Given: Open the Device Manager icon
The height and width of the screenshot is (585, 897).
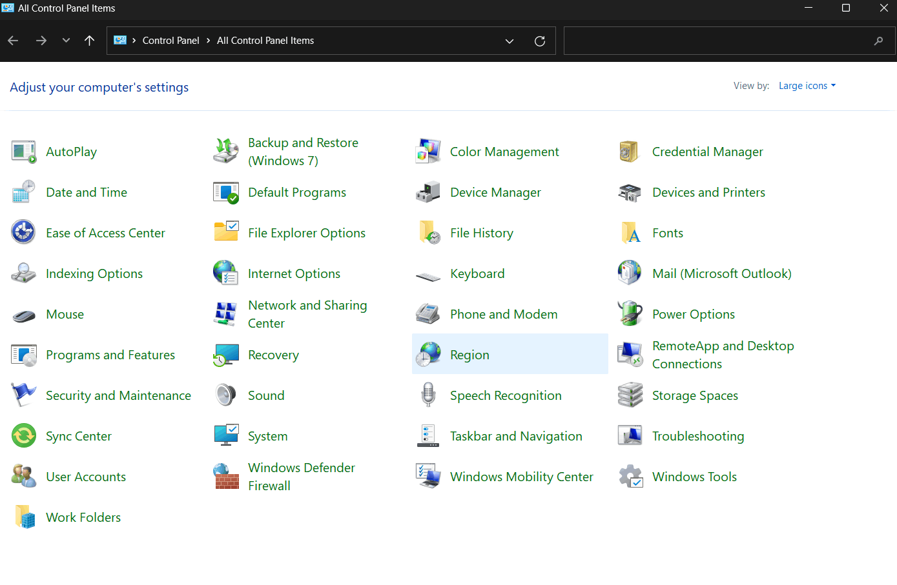Looking at the screenshot, I should click(x=428, y=192).
